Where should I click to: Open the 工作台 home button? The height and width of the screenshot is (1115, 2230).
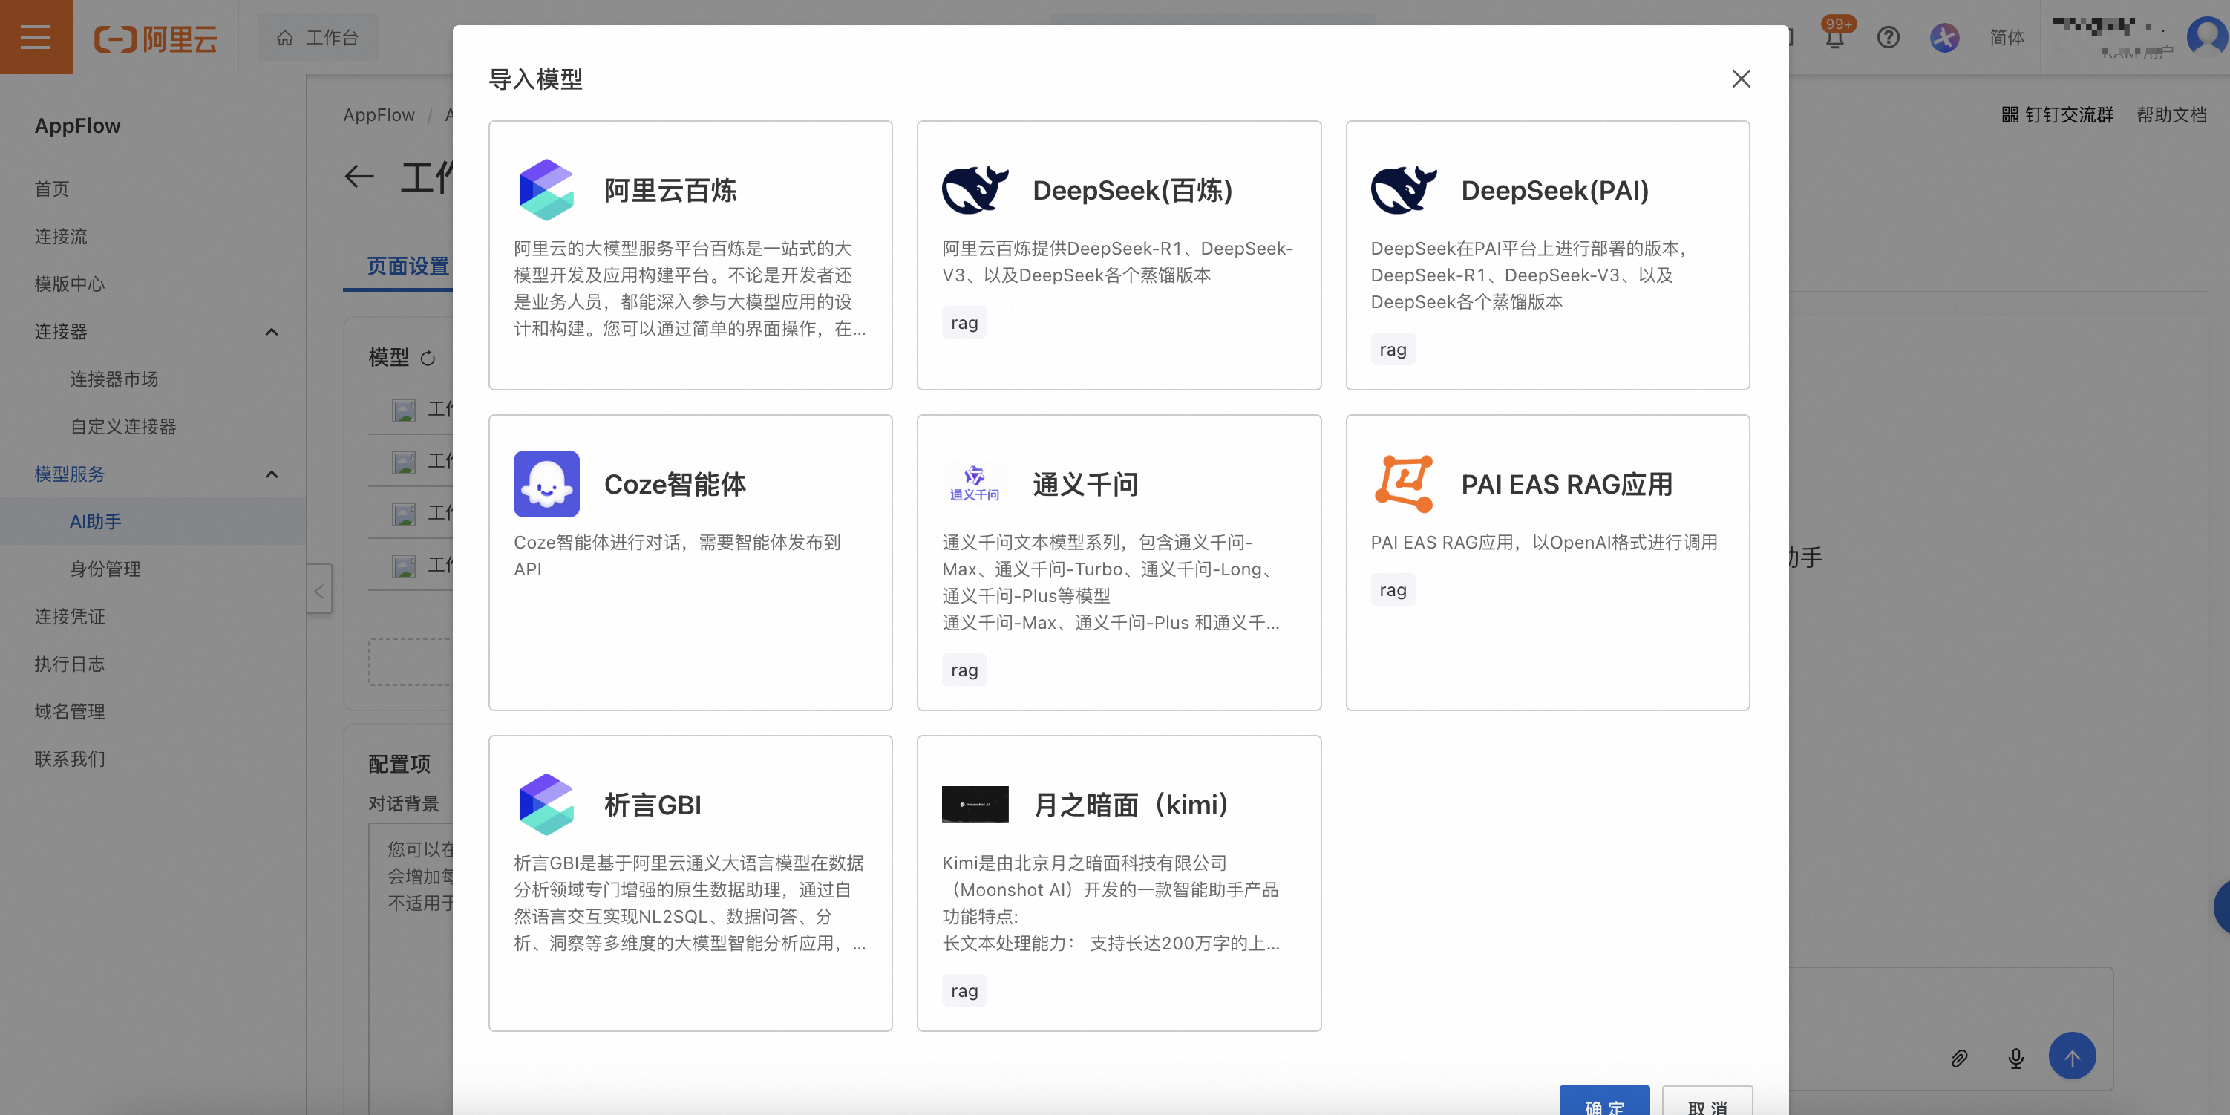pos(317,37)
